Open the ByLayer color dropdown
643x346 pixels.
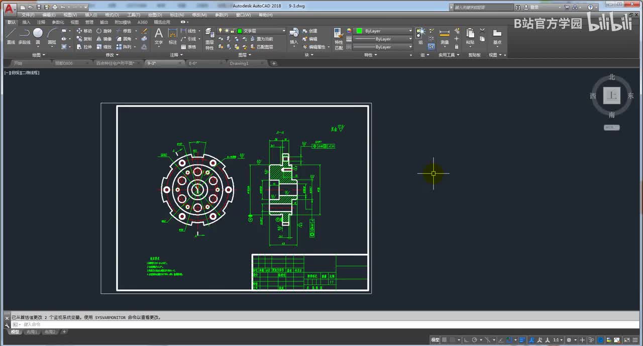383,31
